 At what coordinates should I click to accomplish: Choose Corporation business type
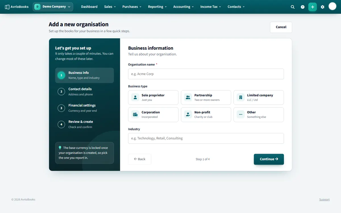[153, 114]
